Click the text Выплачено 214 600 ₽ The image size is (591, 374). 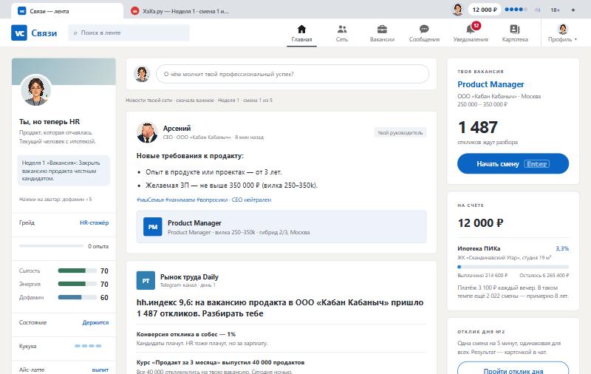tap(482, 275)
